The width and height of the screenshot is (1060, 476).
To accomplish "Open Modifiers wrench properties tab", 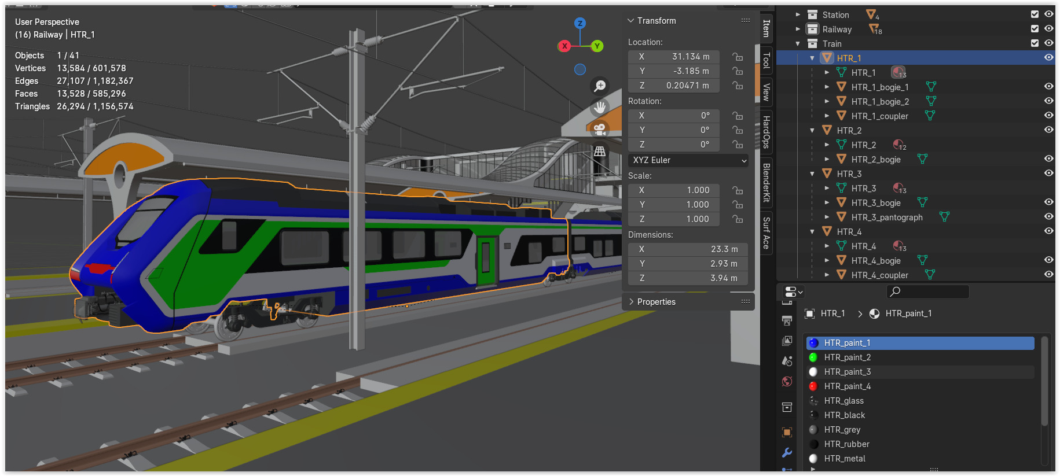I will (x=787, y=452).
